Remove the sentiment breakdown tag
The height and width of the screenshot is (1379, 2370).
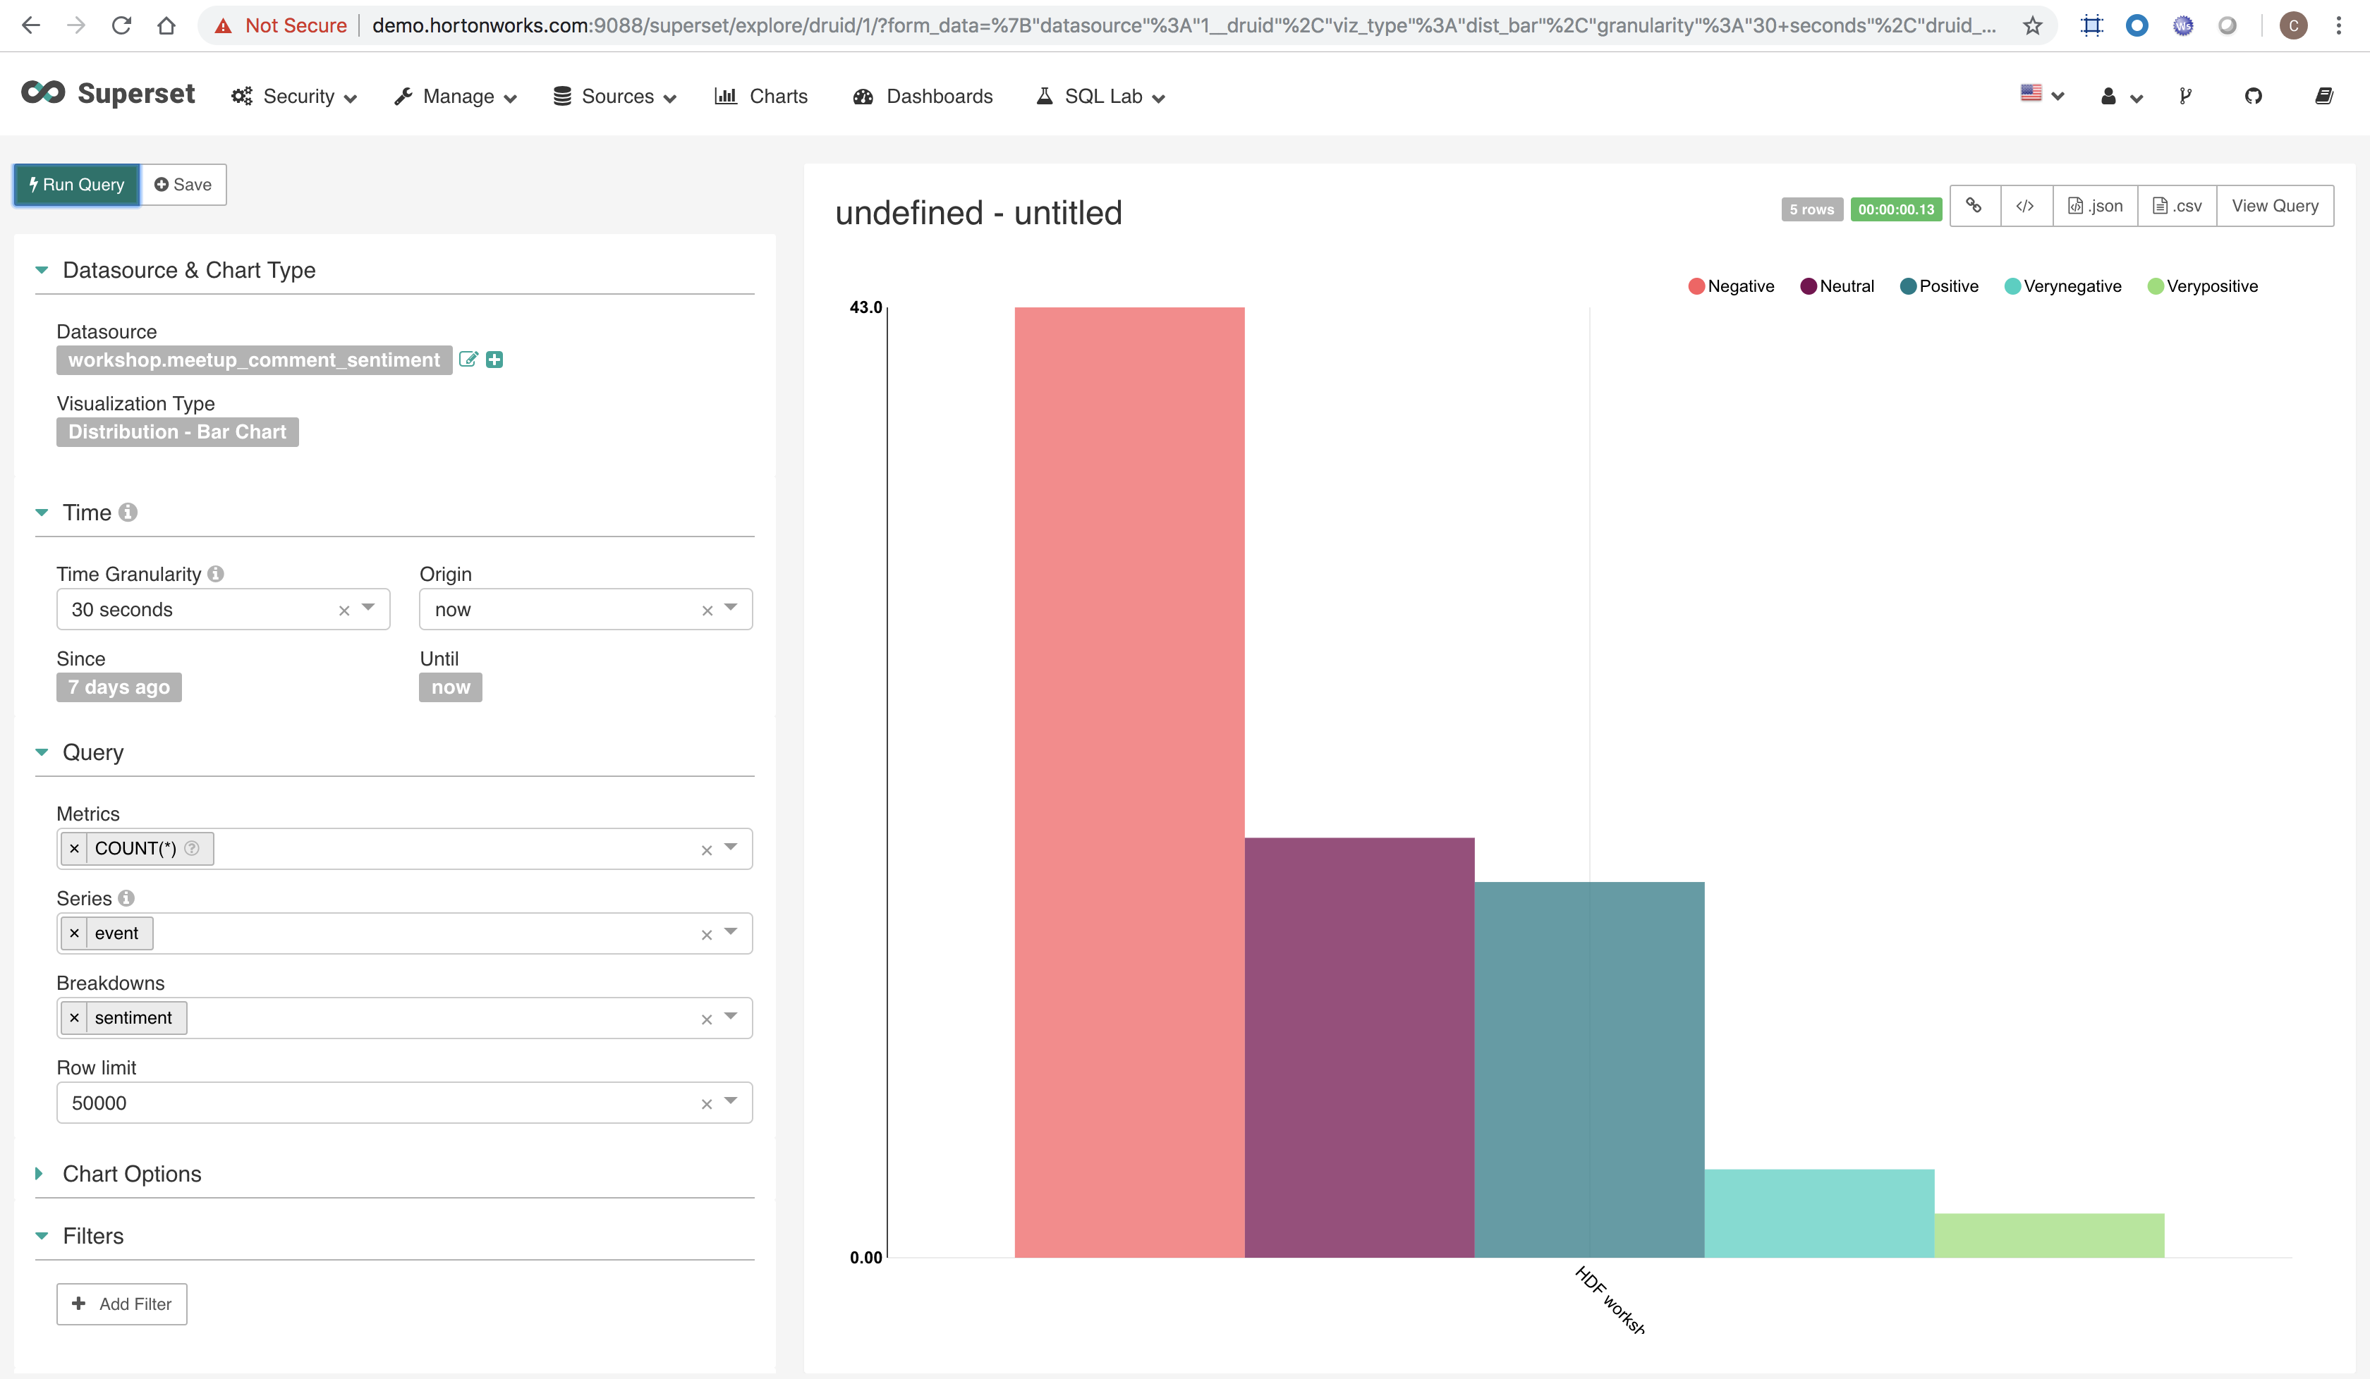point(74,1018)
